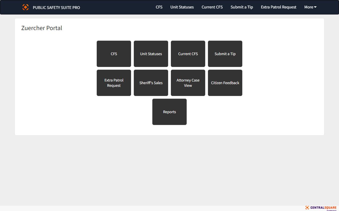Screen dimensions: 339x211
Task: Click the CentralSquare Technologies footer logo
Action: pos(321,208)
